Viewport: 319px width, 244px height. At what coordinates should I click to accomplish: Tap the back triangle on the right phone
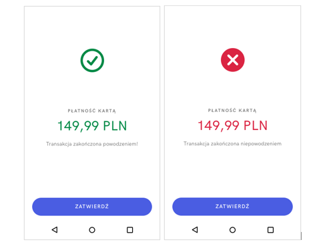click(195, 229)
